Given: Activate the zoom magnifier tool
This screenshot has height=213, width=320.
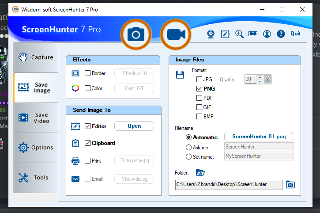Looking at the screenshot, I should click(x=239, y=34).
